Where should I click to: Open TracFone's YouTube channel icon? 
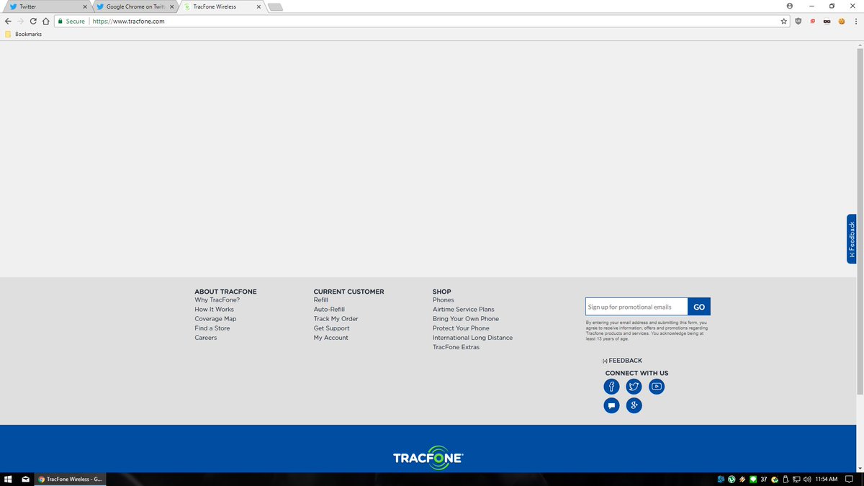coord(656,387)
